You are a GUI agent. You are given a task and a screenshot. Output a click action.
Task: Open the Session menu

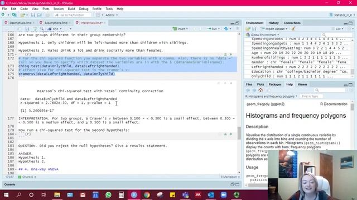point(59,9)
